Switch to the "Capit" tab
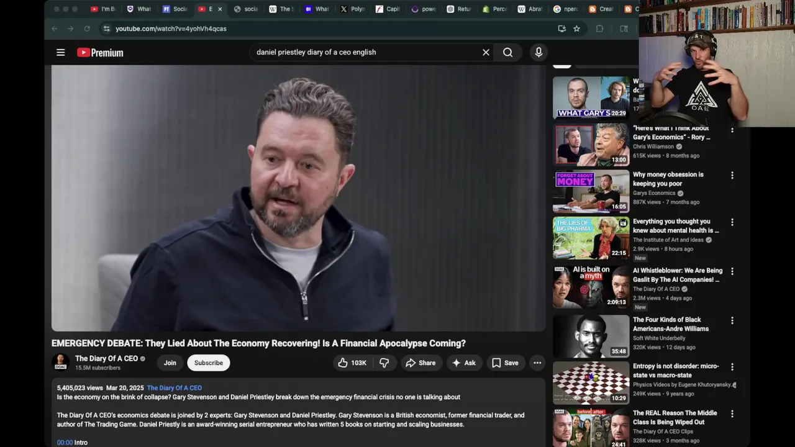This screenshot has width=795, height=447. click(x=388, y=9)
